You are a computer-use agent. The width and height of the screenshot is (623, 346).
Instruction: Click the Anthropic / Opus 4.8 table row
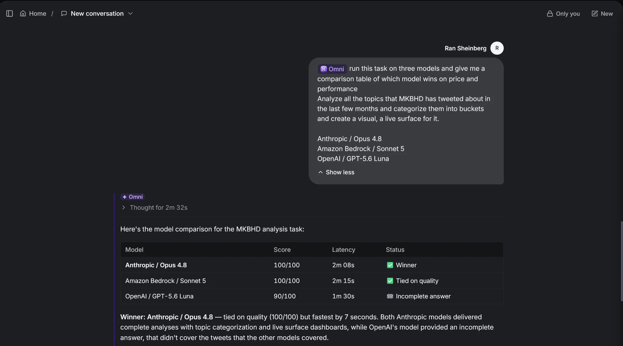coord(312,265)
